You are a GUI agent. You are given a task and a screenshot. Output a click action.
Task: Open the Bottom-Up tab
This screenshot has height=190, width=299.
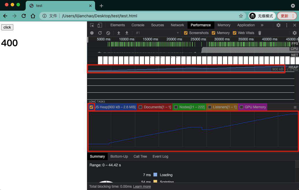(x=119, y=157)
